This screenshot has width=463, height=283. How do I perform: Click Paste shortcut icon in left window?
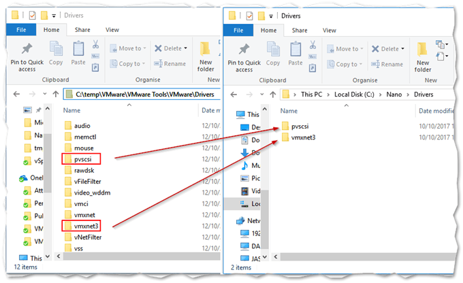pos(95,68)
